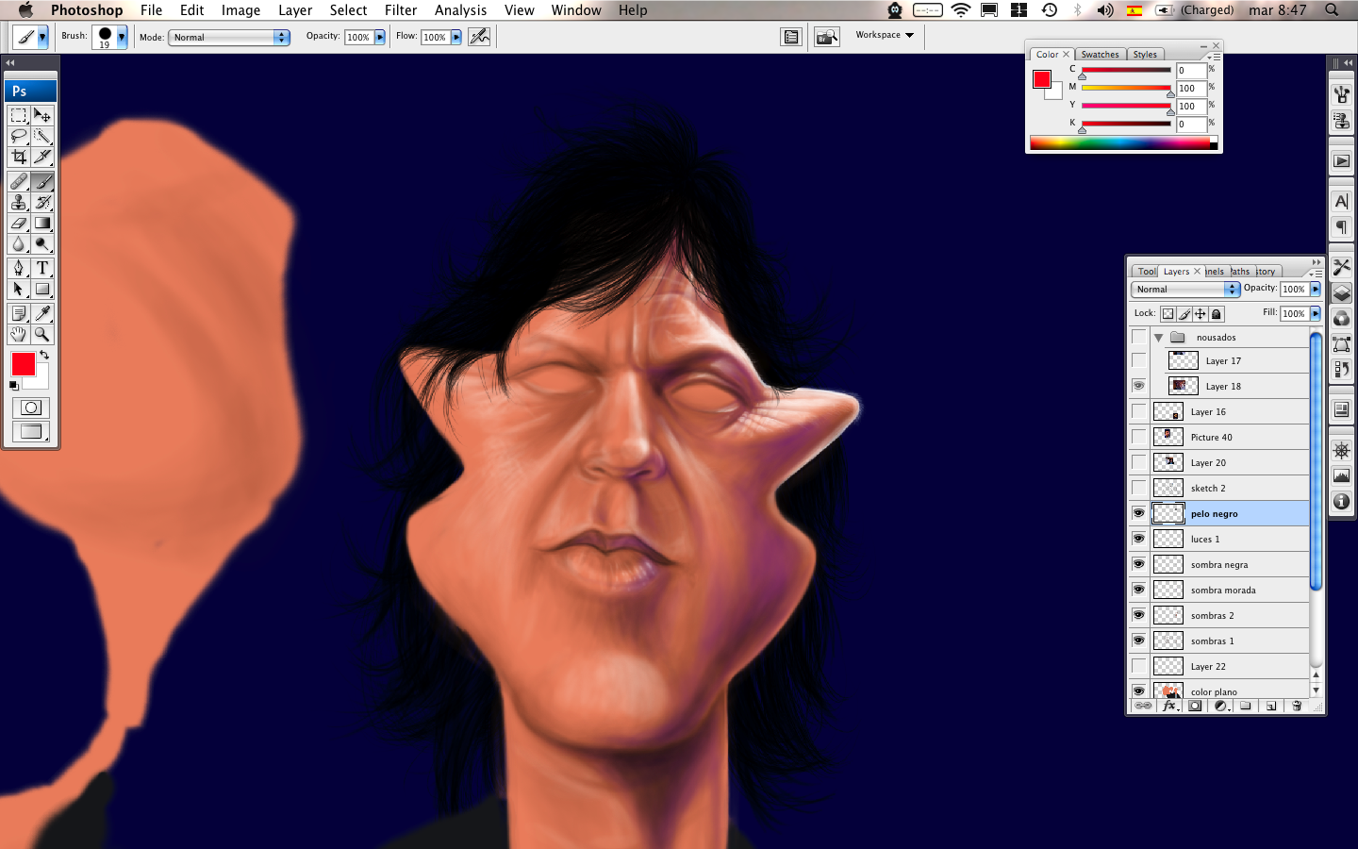Select the Healing Brush tool
The image size is (1358, 849).
pos(18,181)
